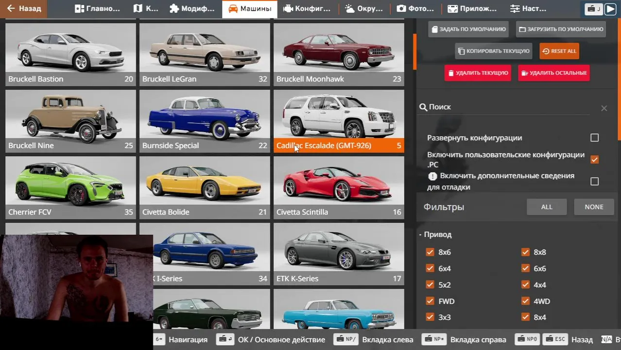Toggle the 8x8 drivetrain checkbox
Screen dimensions: 621x350
pos(525,252)
